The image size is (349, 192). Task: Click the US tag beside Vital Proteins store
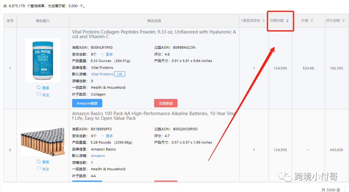coord(120,74)
